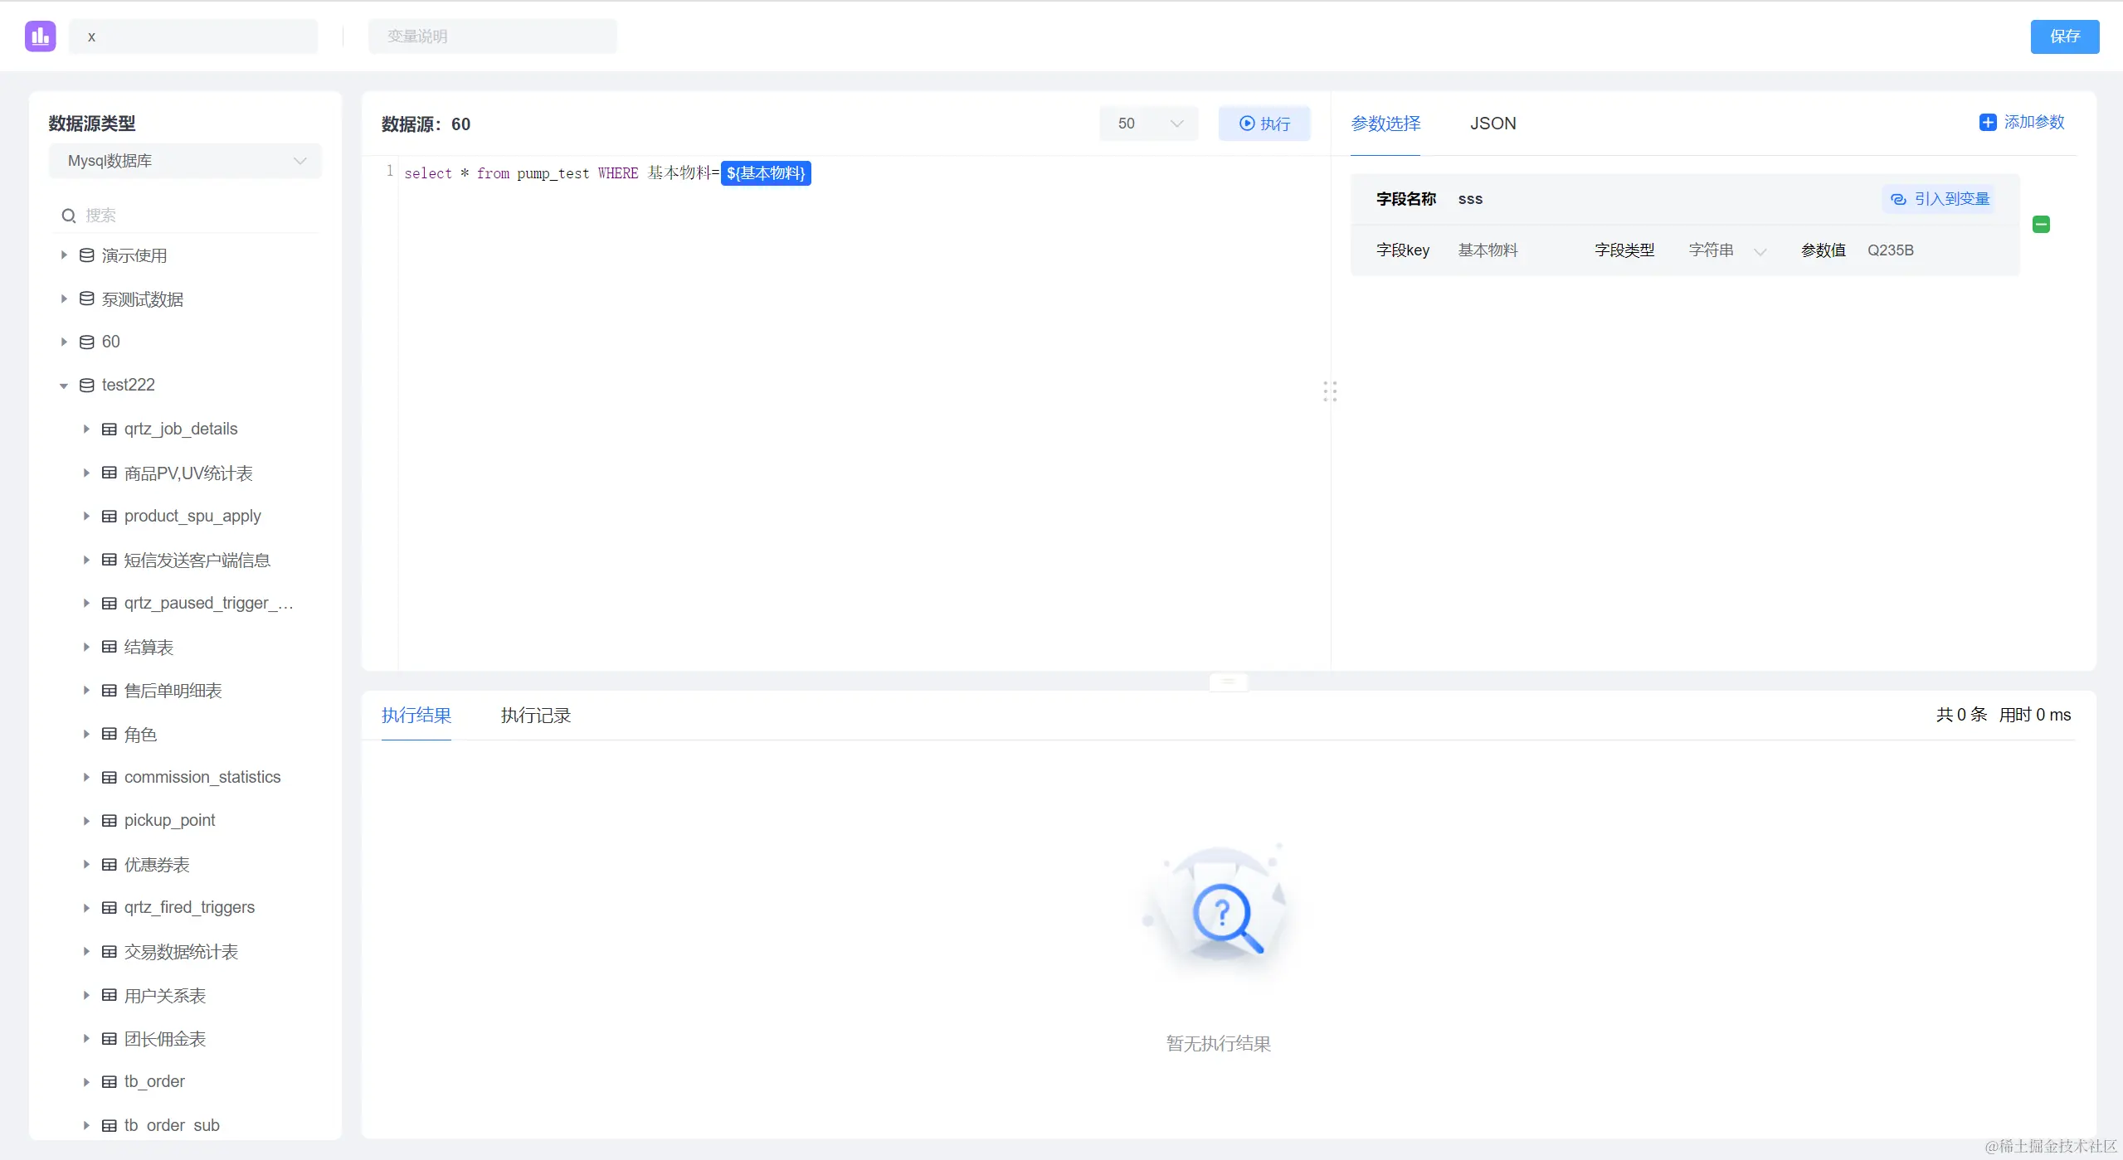Expand the 泵测试数据 database node
Viewport: 2123px width, 1160px height.
[64, 298]
